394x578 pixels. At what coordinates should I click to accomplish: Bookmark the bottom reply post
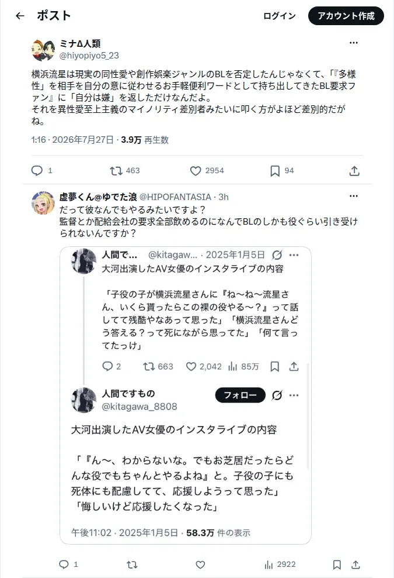tap(337, 565)
